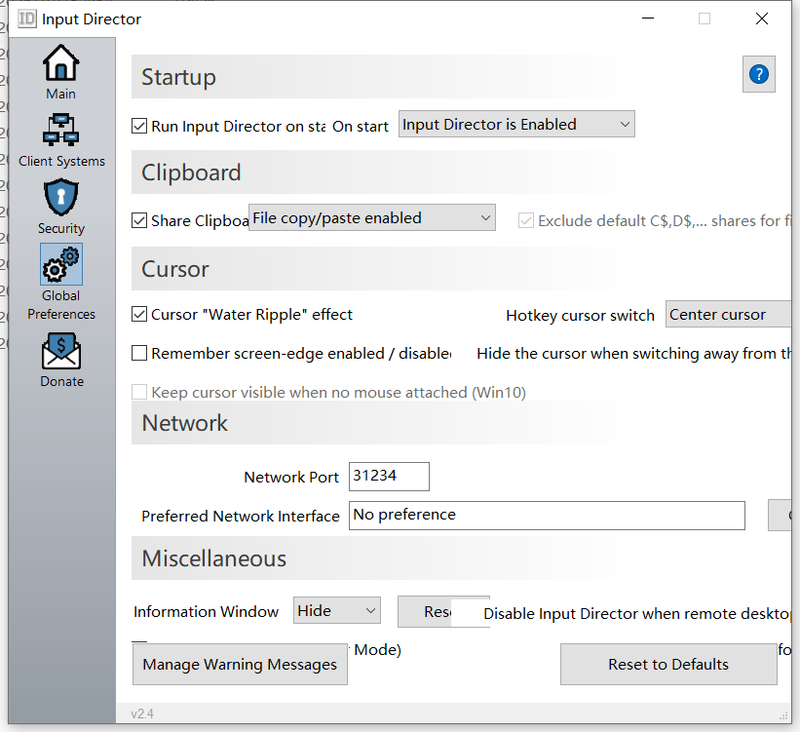Viewport: 800px width, 732px height.
Task: Select the Global Preferences gears icon
Action: click(x=61, y=264)
